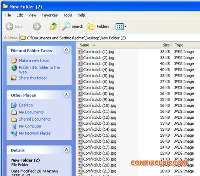Select file Comfixclub (18).jpg
The height and width of the screenshot is (176, 200).
pos(100,153)
